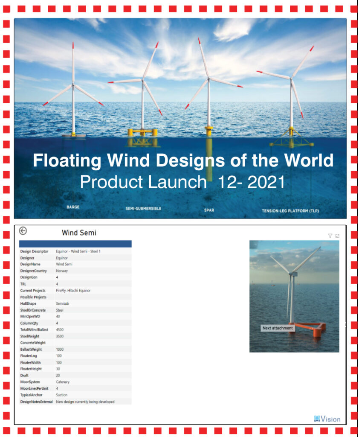Select the 'ColumnQty' row label
Screen dimensions: 362x437
click(29, 323)
